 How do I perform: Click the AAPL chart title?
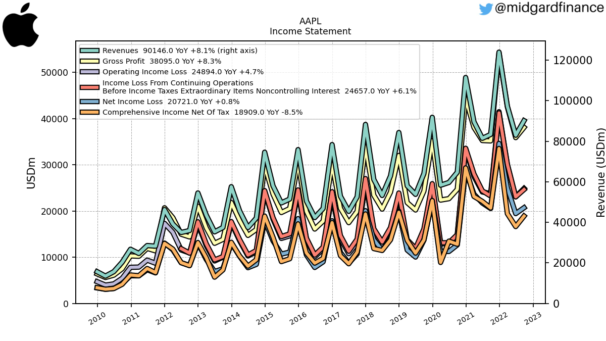(x=310, y=21)
